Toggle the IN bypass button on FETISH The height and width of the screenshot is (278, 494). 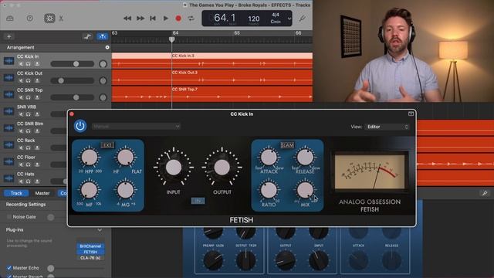(198, 201)
